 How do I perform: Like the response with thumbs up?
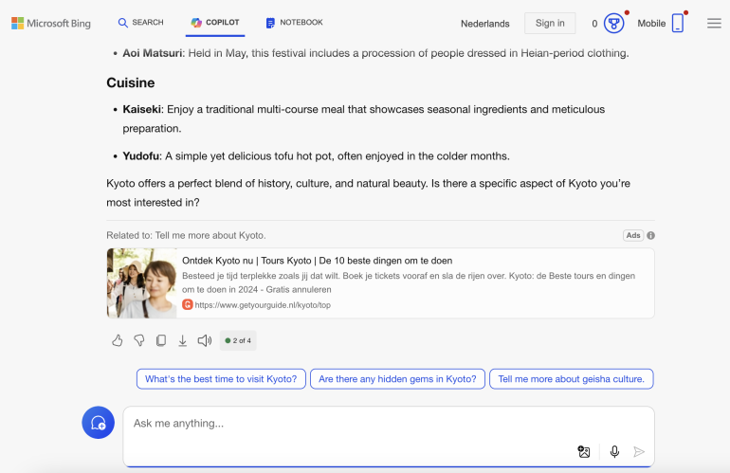point(118,341)
